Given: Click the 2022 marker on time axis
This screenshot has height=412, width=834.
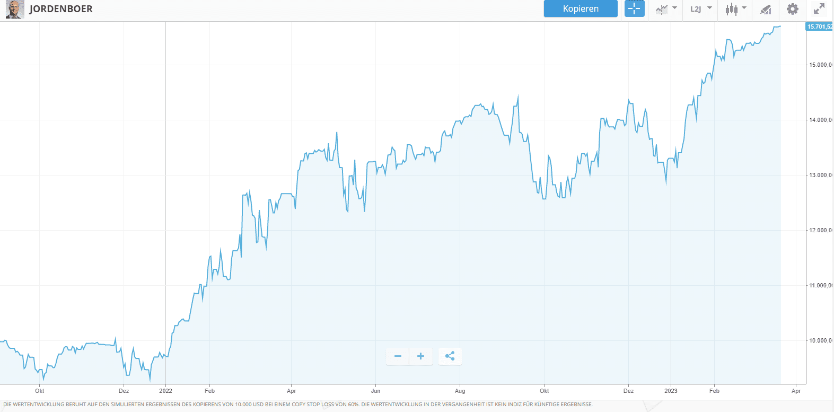Looking at the screenshot, I should 165,391.
